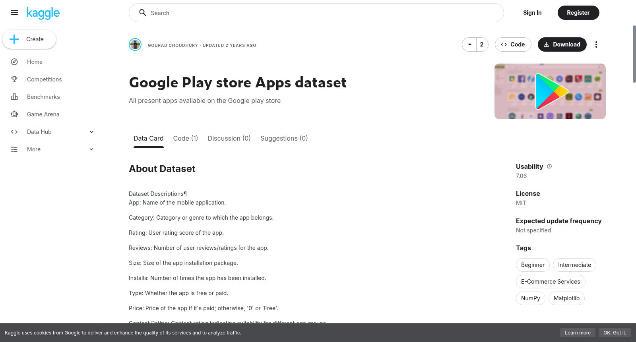Switch to the Suggestions (0) tab
The image size is (636, 342).
click(x=284, y=138)
